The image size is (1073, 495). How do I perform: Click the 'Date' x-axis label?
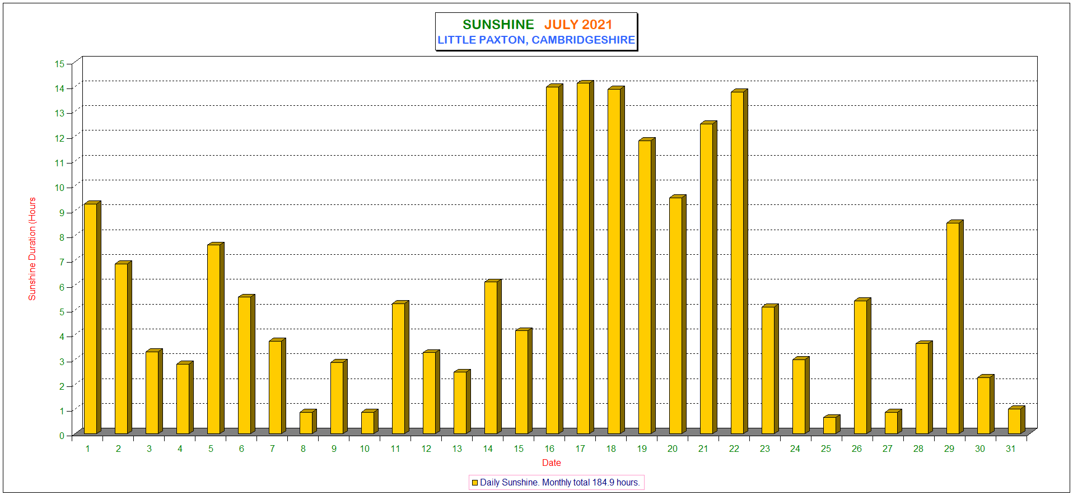coord(551,463)
